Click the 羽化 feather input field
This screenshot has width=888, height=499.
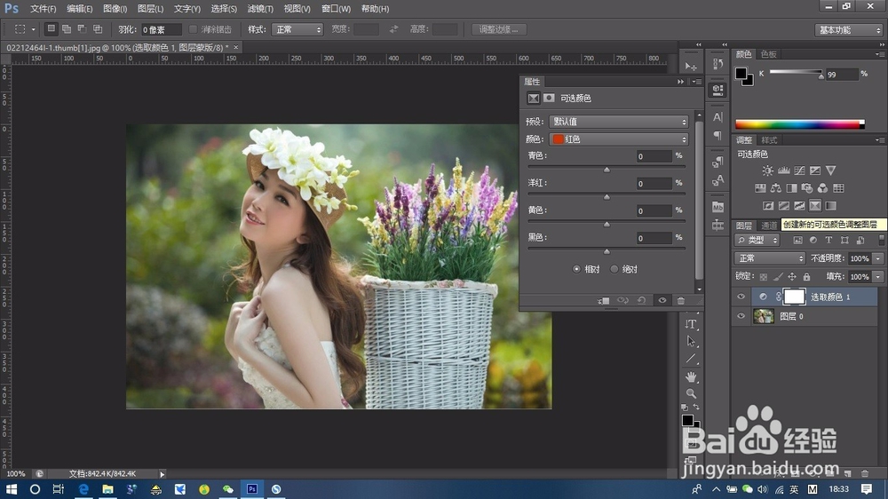pos(161,29)
